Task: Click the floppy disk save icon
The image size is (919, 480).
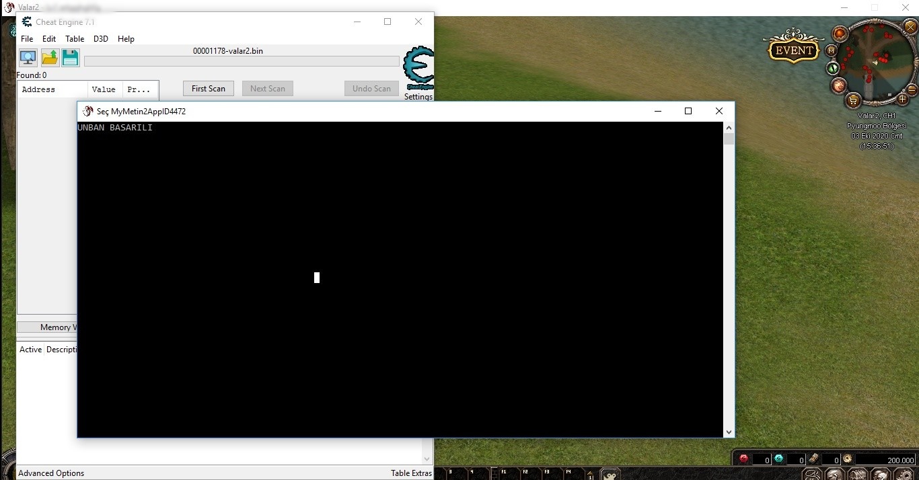Action: tap(71, 57)
